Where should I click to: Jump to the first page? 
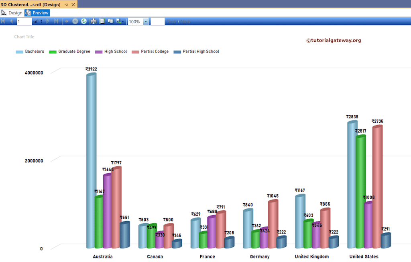(x=4, y=21)
